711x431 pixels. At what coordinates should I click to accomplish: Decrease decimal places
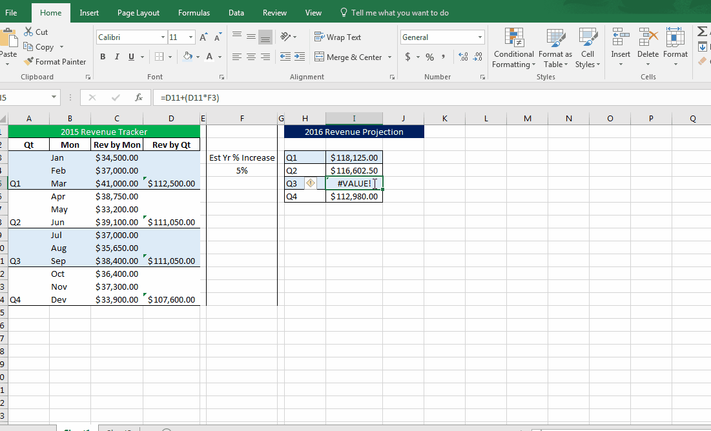[x=478, y=57]
